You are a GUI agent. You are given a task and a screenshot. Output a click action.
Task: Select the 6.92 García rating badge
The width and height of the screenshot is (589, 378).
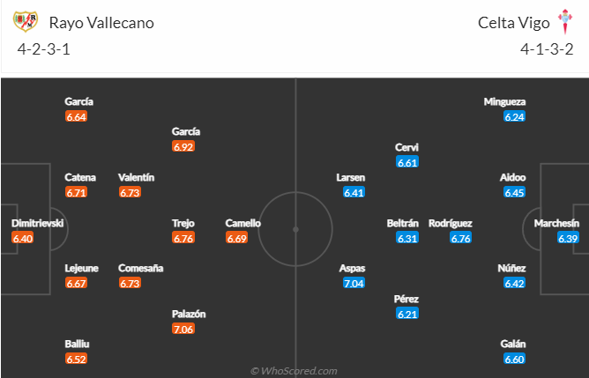pos(183,147)
